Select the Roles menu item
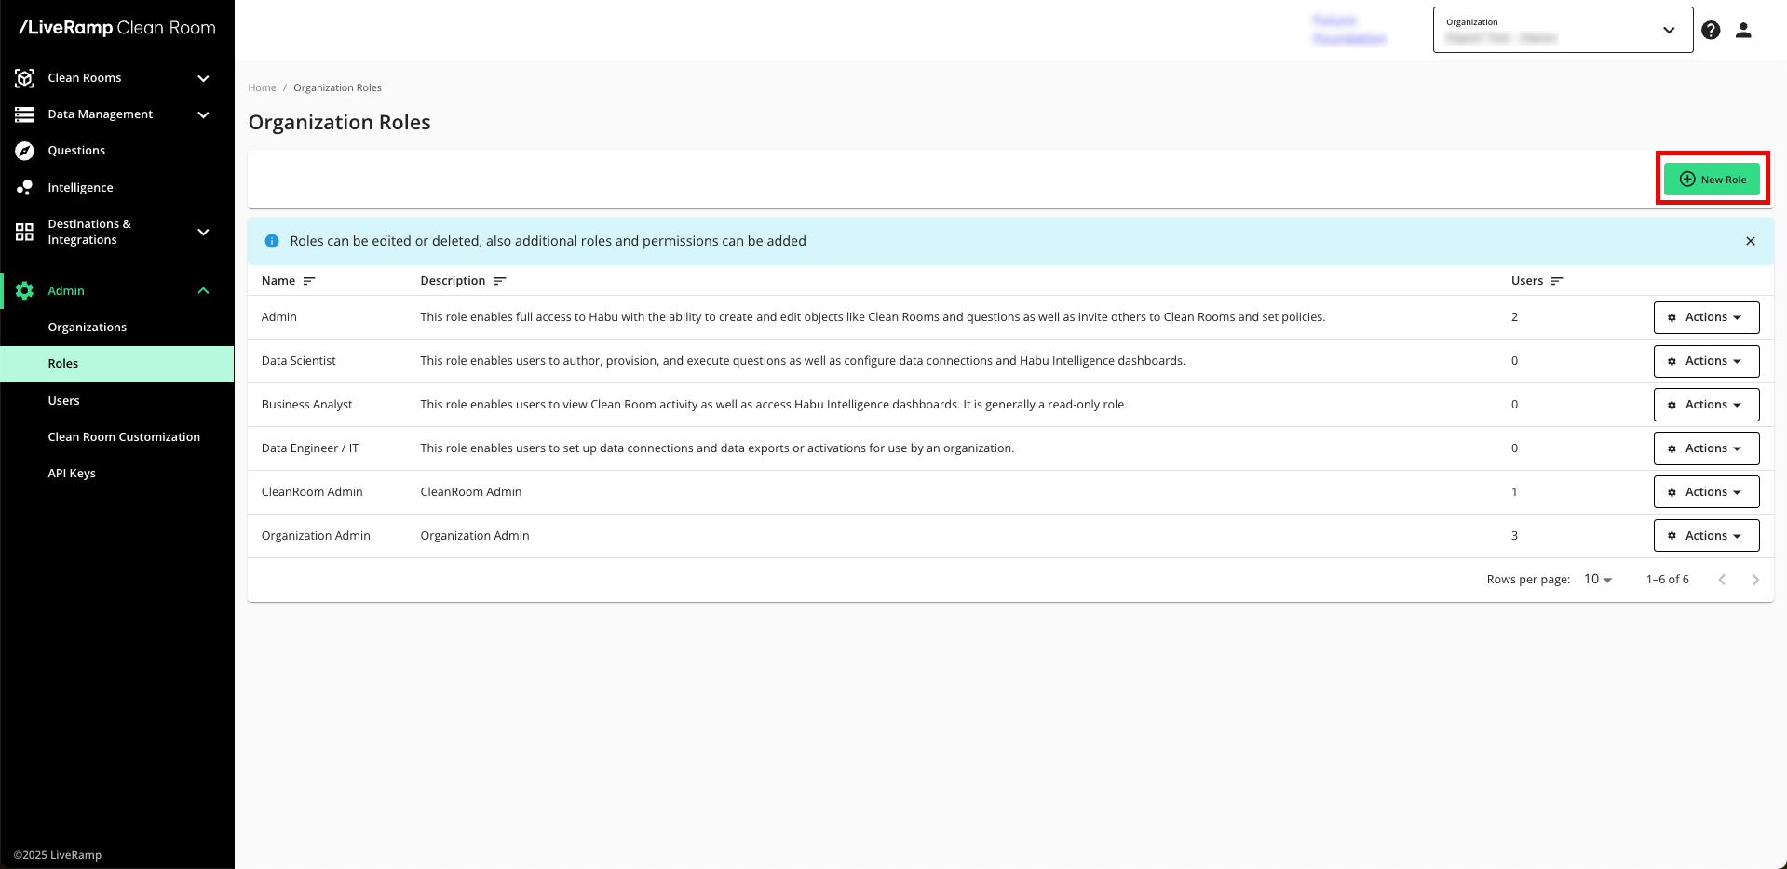 117,364
